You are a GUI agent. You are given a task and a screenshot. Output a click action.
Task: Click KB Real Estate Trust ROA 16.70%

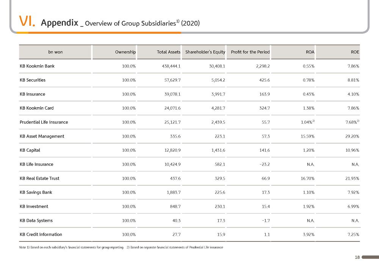[307, 178]
